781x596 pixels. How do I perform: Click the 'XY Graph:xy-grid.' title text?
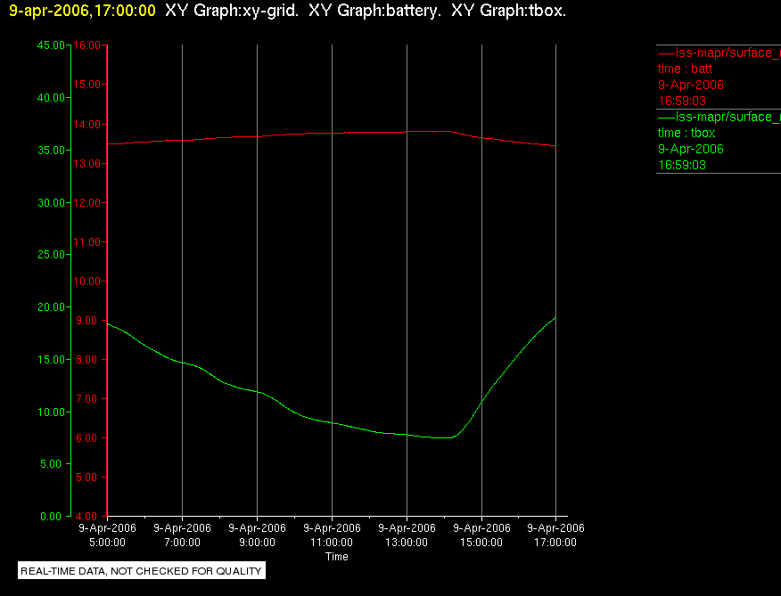tap(232, 11)
